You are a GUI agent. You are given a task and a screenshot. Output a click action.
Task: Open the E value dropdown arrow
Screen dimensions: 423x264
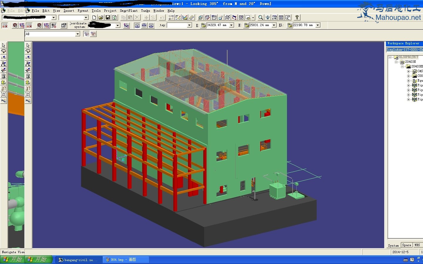pyautogui.click(x=231, y=25)
